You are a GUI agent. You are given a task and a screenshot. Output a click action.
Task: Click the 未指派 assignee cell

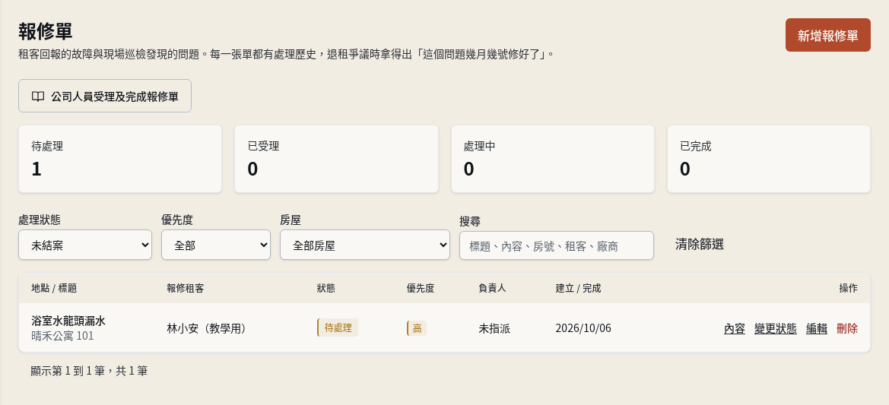point(494,328)
